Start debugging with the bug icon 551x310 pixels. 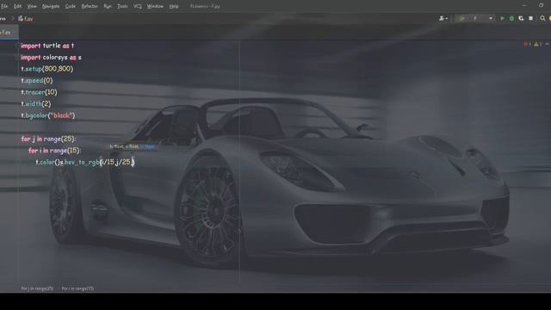512,18
